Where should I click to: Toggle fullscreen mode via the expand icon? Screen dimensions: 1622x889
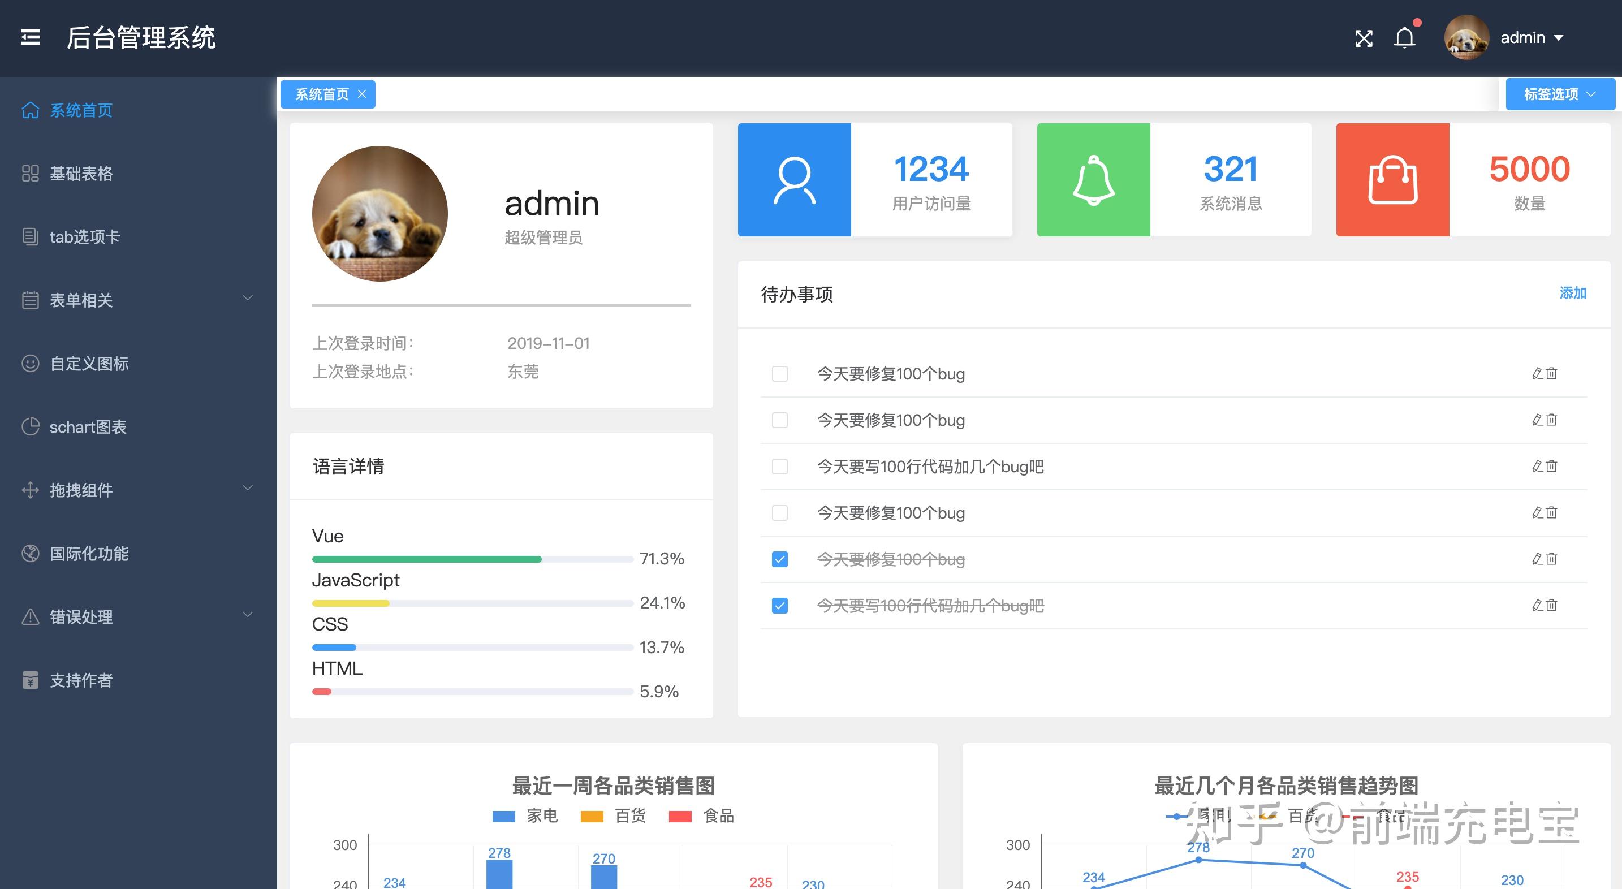tap(1363, 38)
